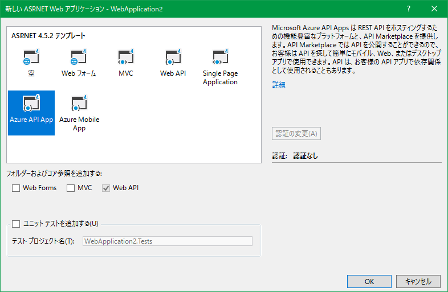Click the フォルダーおよびコア参照を追加する label

tap(54, 173)
